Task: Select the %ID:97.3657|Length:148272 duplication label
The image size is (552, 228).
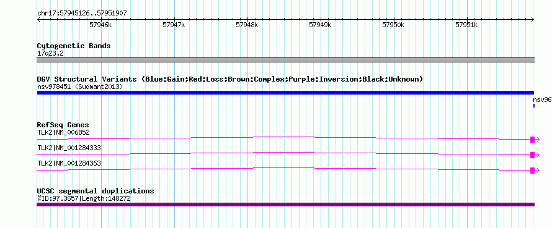Action: pyautogui.click(x=85, y=198)
